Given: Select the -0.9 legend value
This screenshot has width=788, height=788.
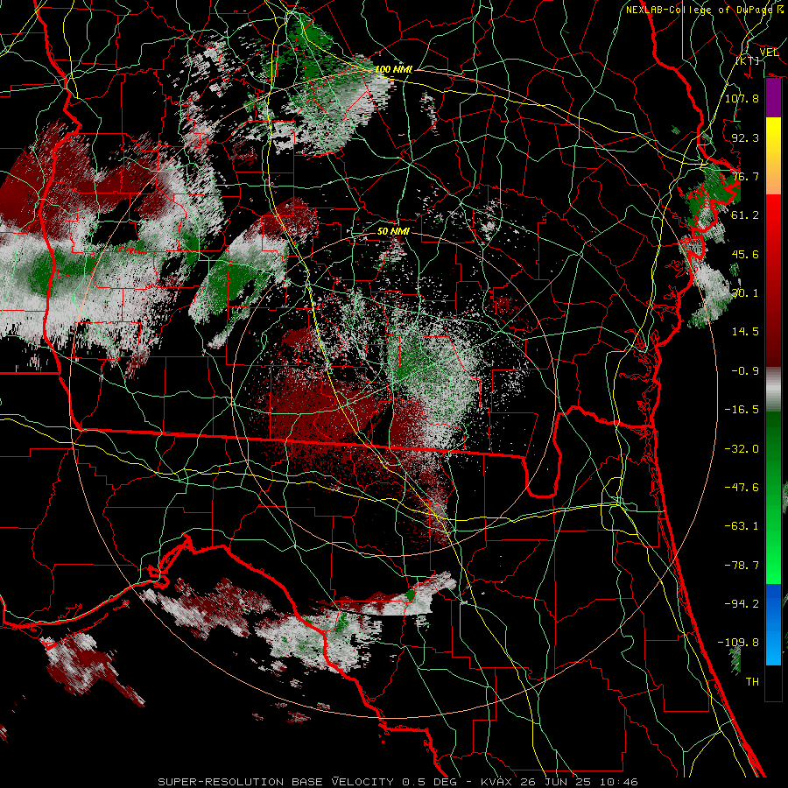Looking at the screenshot, I should point(745,371).
